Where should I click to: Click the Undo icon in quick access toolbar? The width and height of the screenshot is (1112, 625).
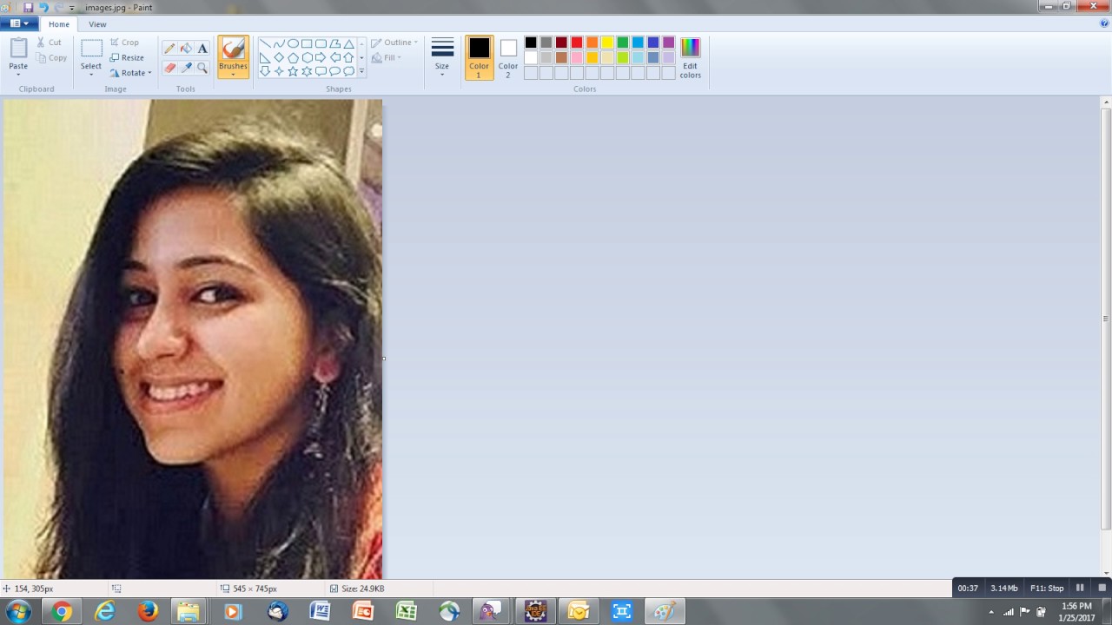(43, 7)
